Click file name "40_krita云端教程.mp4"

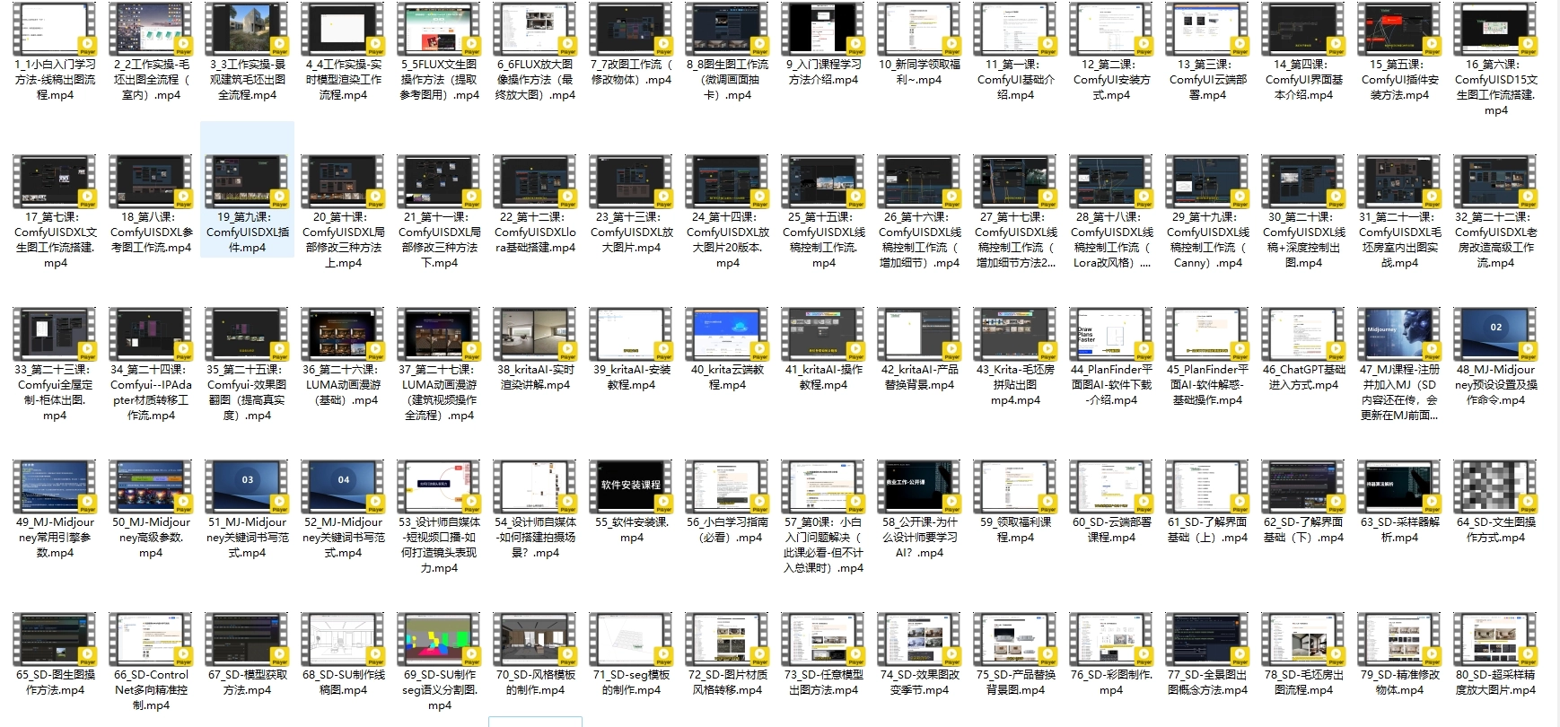(727, 377)
